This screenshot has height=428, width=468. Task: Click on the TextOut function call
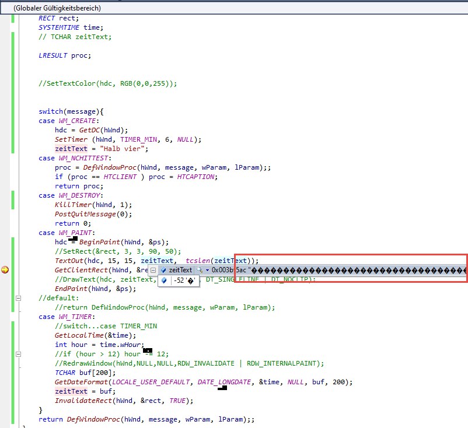pyautogui.click(x=69, y=261)
